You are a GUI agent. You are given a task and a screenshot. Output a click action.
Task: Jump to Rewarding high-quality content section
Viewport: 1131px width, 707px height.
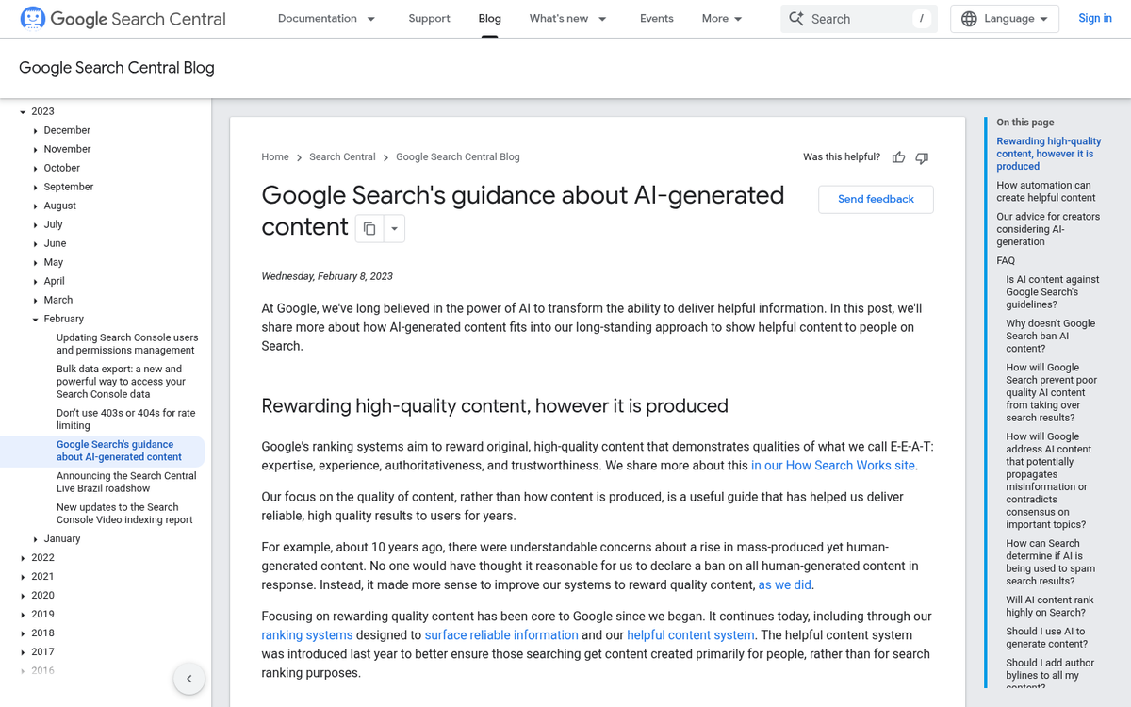tap(1048, 154)
